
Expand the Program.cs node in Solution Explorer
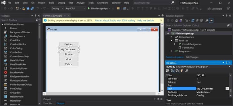171,51
